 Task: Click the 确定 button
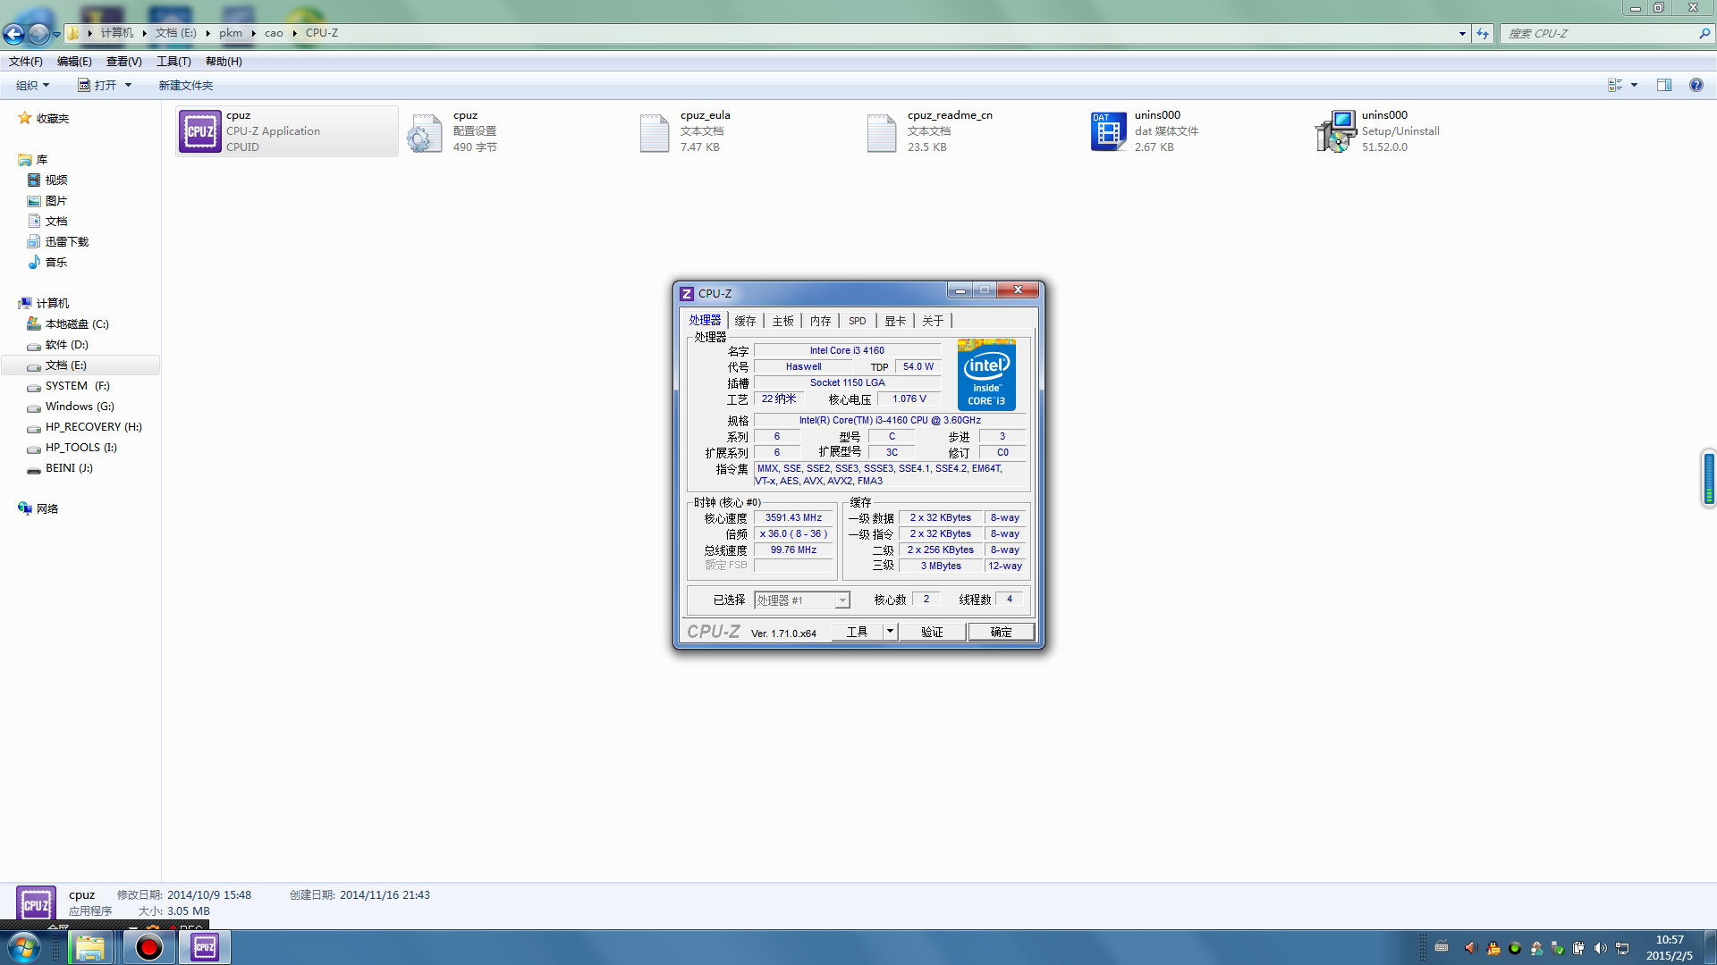tap(1001, 632)
